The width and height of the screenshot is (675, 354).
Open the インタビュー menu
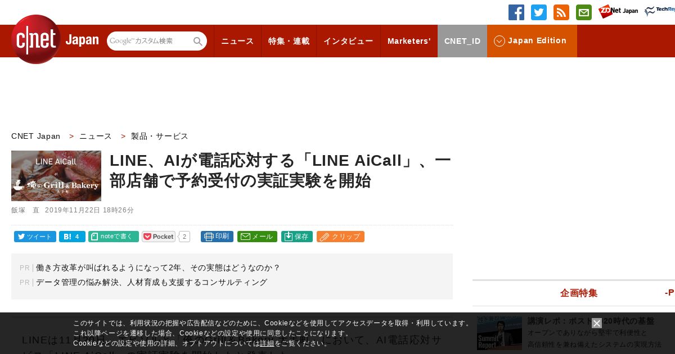tap(348, 41)
